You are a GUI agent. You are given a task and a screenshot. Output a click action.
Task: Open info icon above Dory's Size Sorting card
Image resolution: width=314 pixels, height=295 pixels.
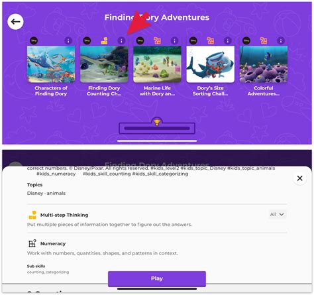tap(228, 40)
